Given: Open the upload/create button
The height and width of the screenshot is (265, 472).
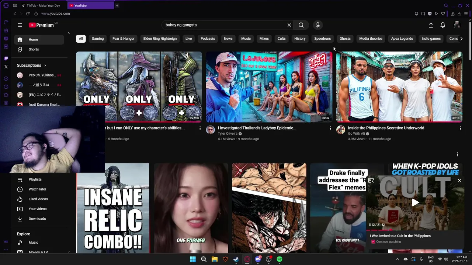Looking at the screenshot, I should (x=431, y=25).
